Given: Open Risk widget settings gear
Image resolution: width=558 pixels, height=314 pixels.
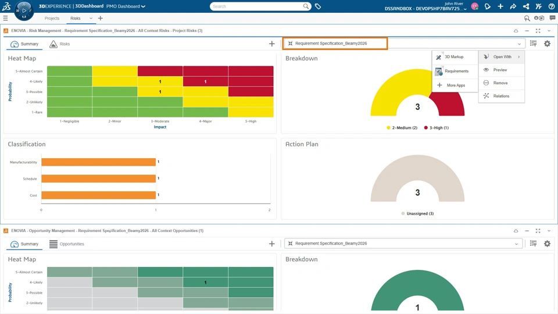Looking at the screenshot, I should [x=547, y=44].
